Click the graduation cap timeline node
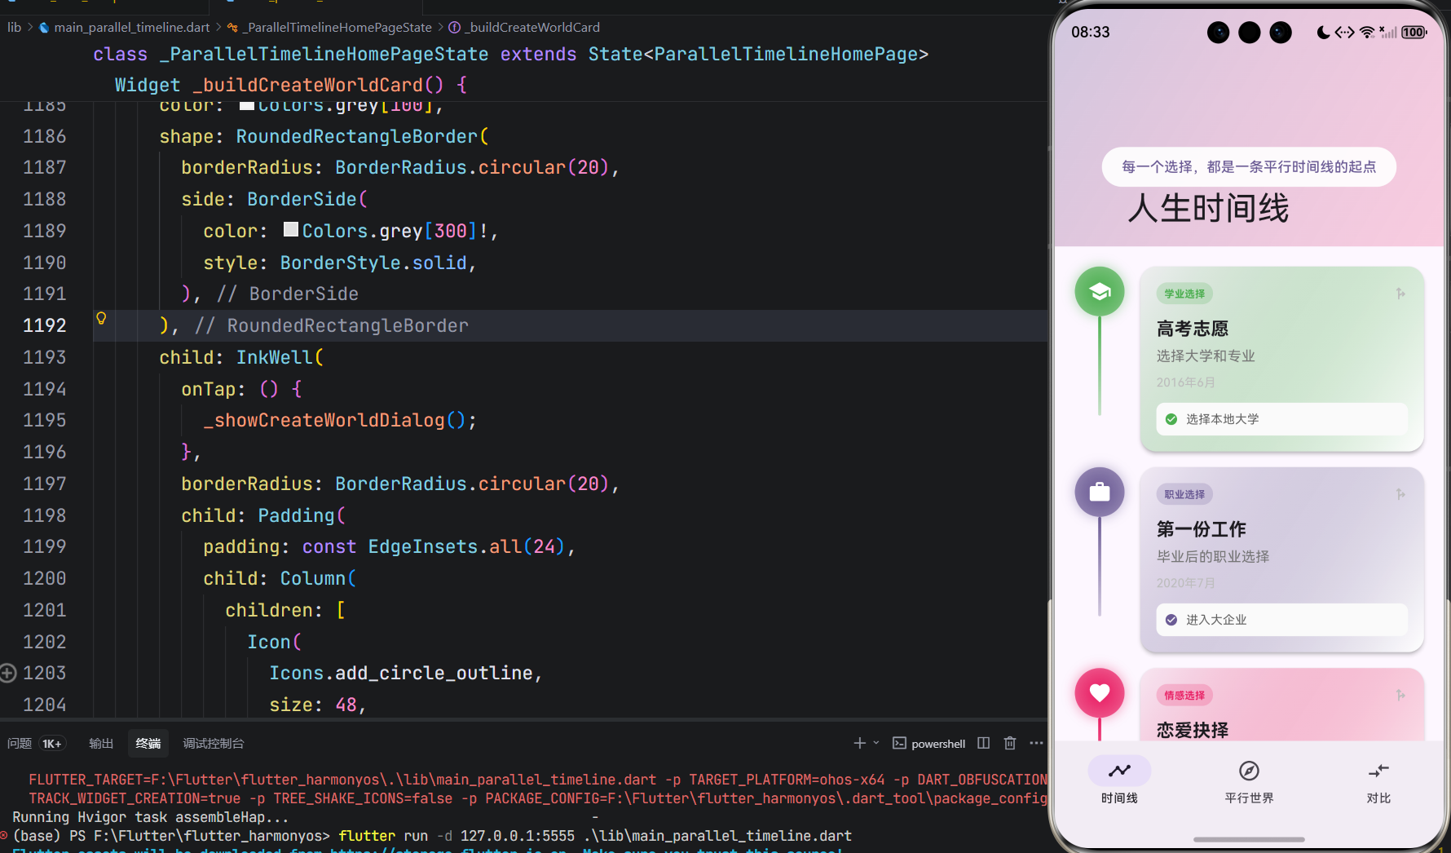 pos(1100,291)
